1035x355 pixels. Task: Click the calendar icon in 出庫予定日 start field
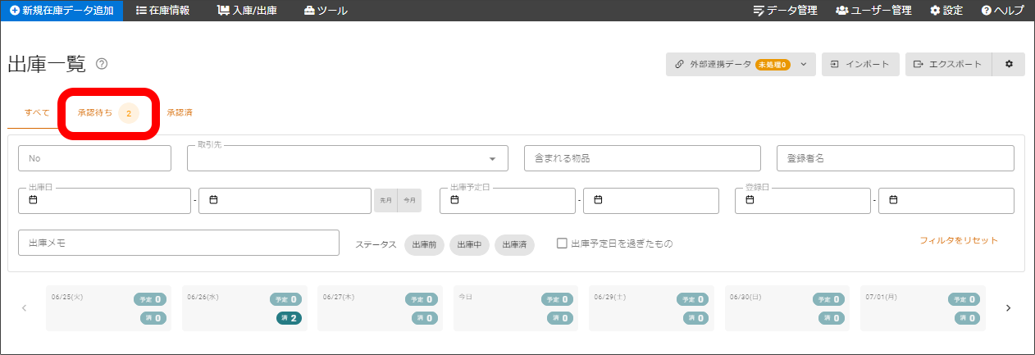pos(455,200)
